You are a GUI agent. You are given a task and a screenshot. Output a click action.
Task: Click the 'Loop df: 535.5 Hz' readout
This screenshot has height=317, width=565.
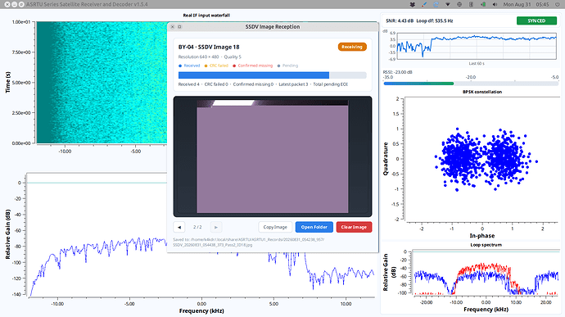[435, 21]
